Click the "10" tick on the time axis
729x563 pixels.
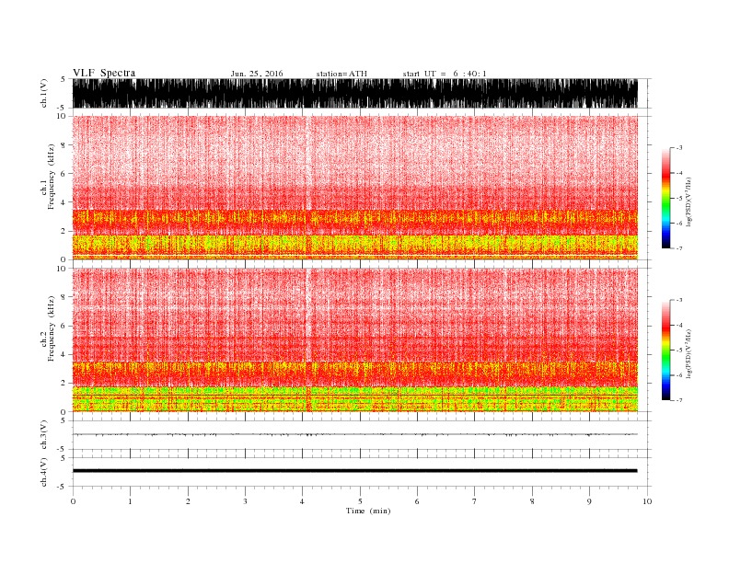click(x=647, y=501)
